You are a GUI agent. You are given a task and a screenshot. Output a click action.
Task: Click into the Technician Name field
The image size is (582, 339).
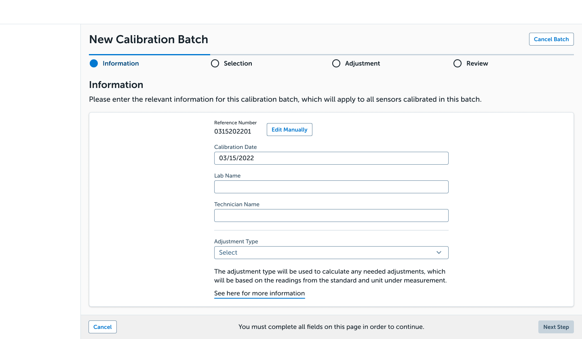[x=331, y=216]
